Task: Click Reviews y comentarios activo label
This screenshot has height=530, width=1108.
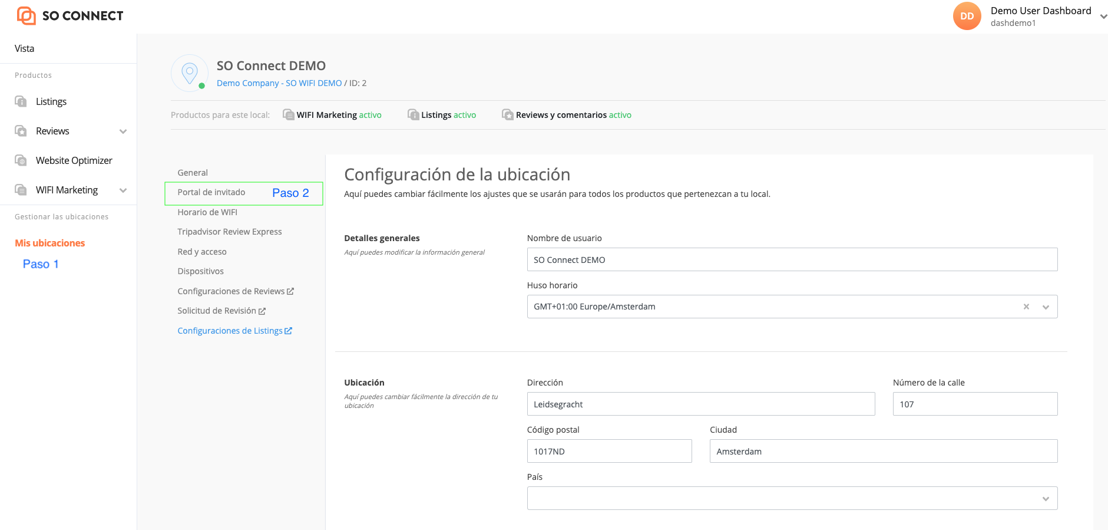Action: (574, 115)
